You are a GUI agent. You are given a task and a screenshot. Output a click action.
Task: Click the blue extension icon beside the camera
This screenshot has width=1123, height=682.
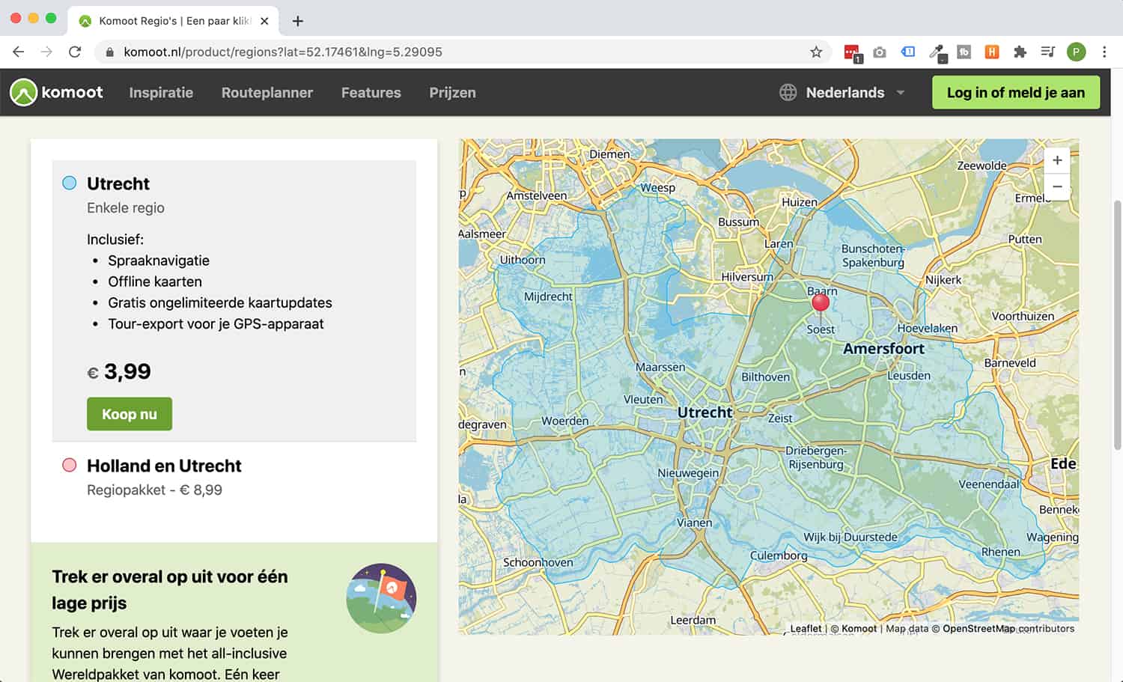tap(907, 52)
